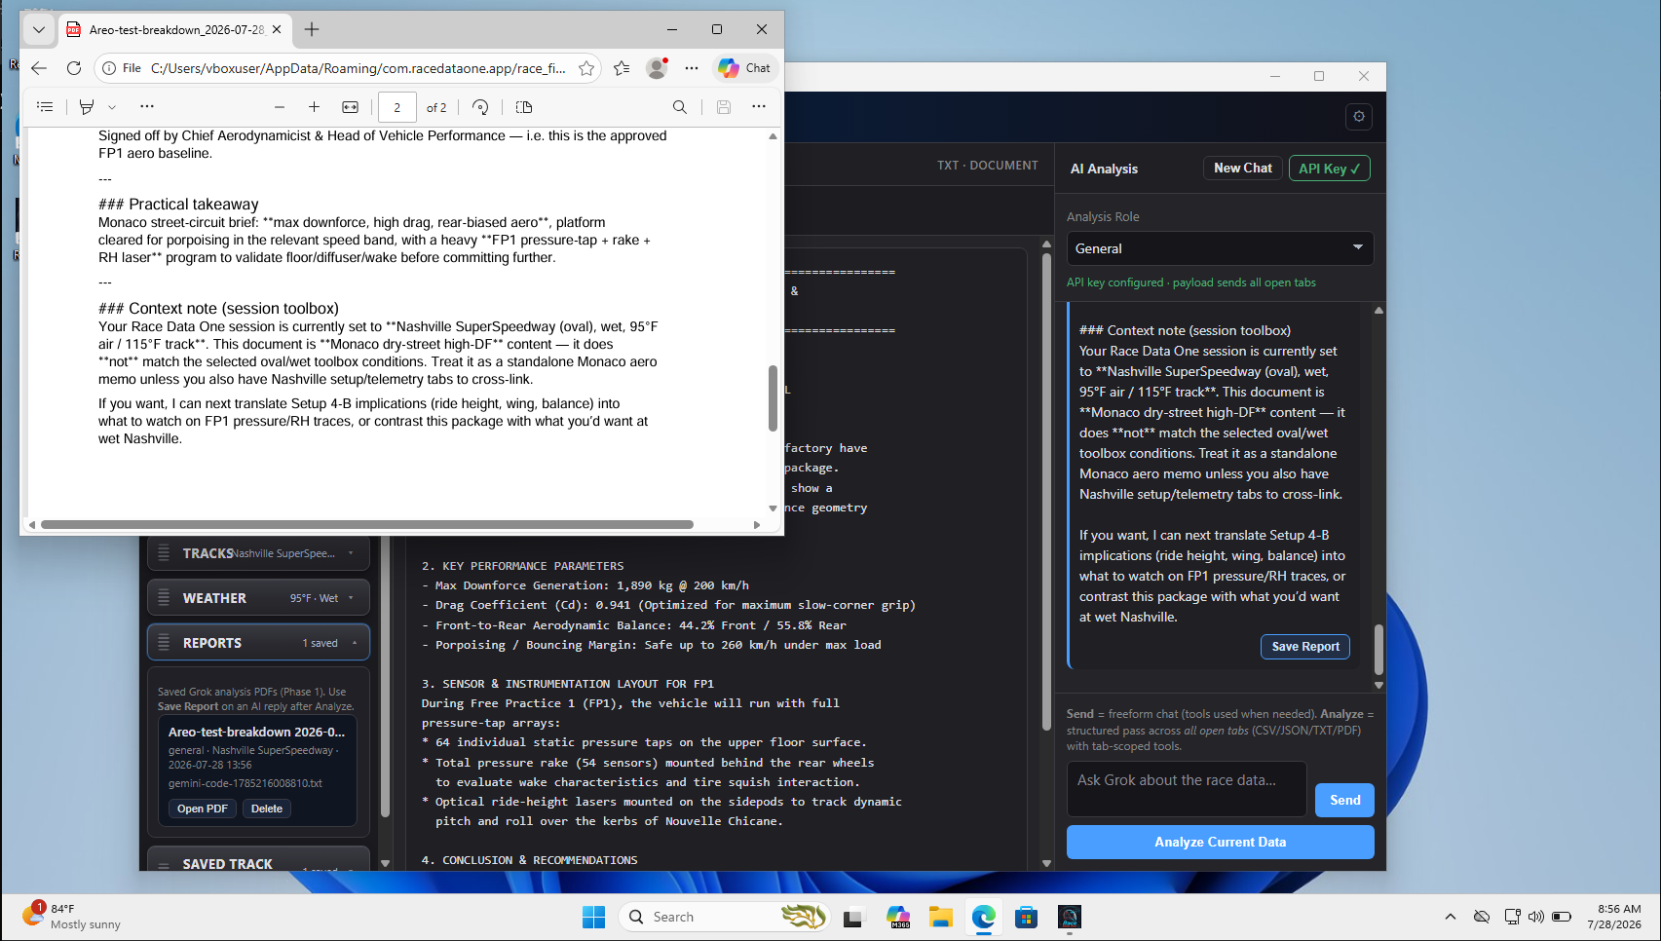Go back in Edge browser
The image size is (1661, 941).
click(x=39, y=68)
